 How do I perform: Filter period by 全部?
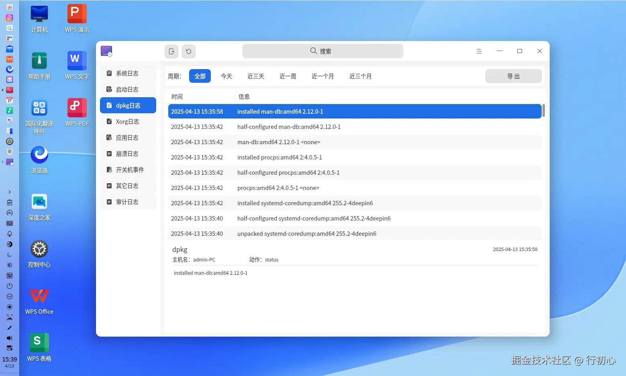[x=200, y=76]
